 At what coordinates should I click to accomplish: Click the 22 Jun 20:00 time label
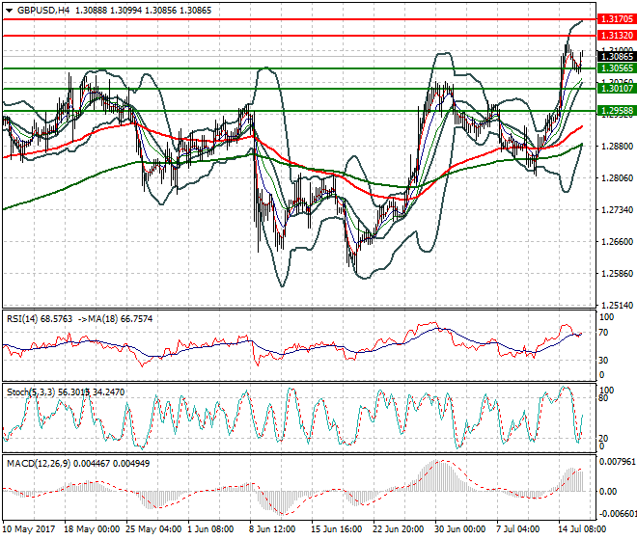coord(399,529)
